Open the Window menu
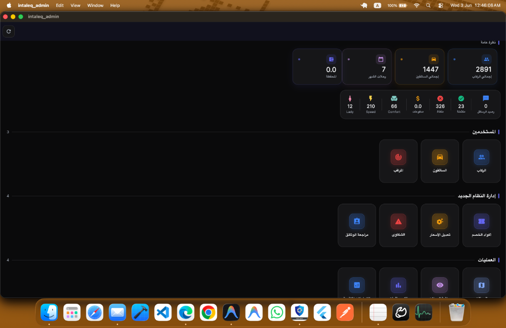506x328 pixels. click(x=95, y=5)
